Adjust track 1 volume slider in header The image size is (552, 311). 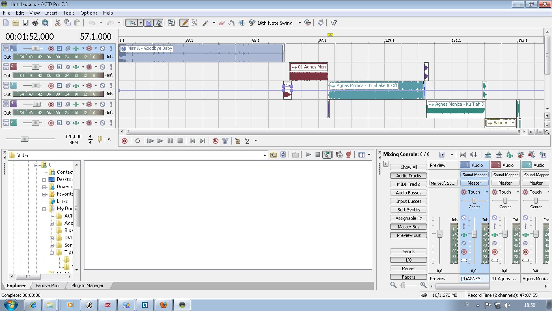tap(36, 48)
